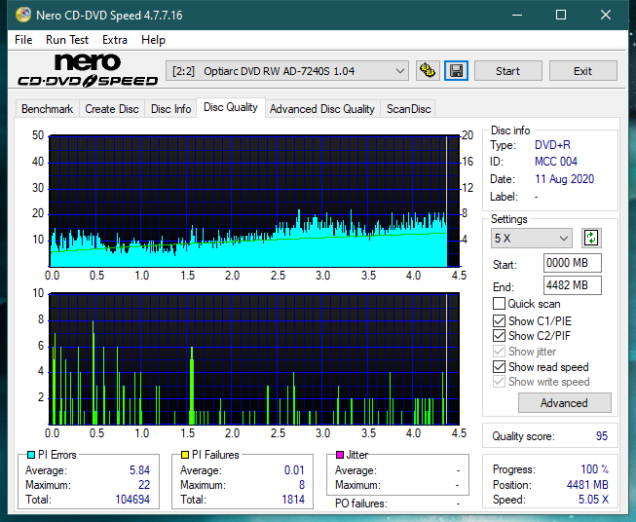Click the Start position 0000 MB field

pyautogui.click(x=572, y=263)
